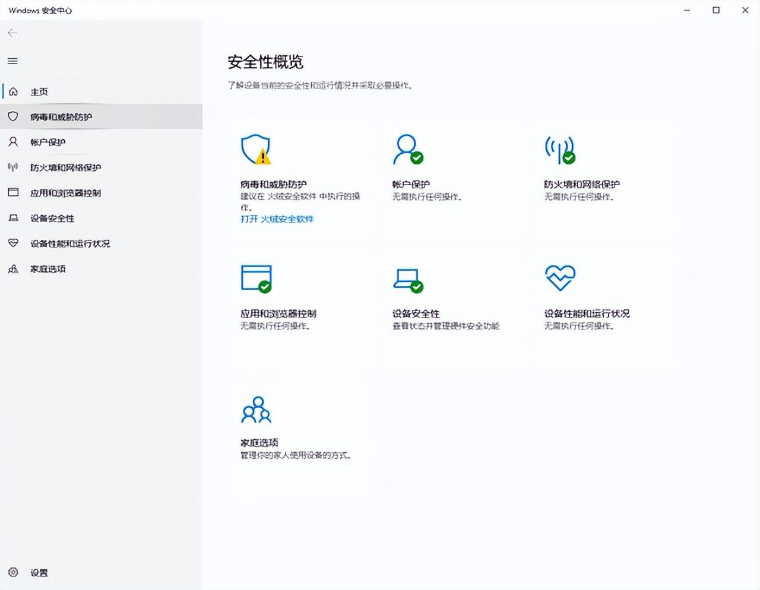Click the 查看状态并管理硬件安全功能 description text
This screenshot has width=760, height=590.
pos(446,326)
